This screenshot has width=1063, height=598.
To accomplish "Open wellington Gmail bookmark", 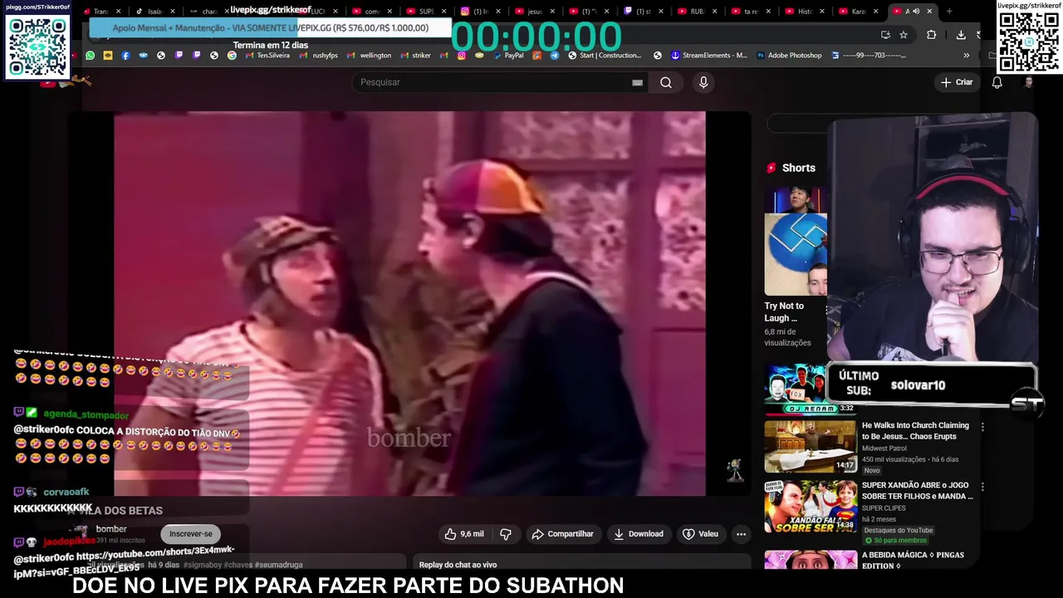I will coord(370,56).
